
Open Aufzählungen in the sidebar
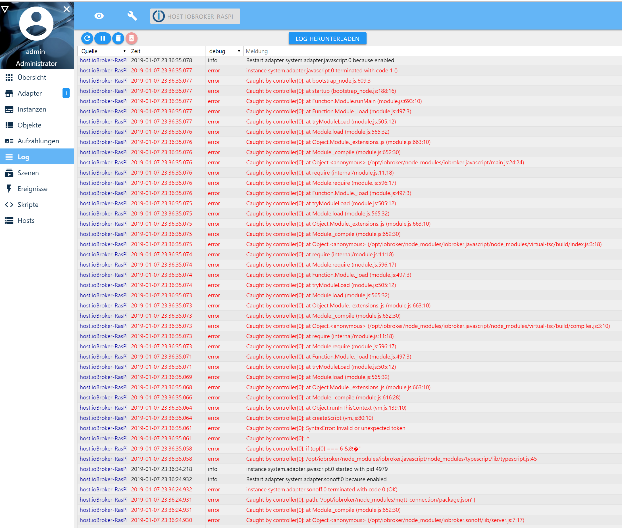pyautogui.click(x=37, y=141)
